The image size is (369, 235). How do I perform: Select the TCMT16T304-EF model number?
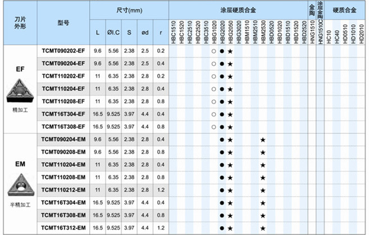pos(63,114)
